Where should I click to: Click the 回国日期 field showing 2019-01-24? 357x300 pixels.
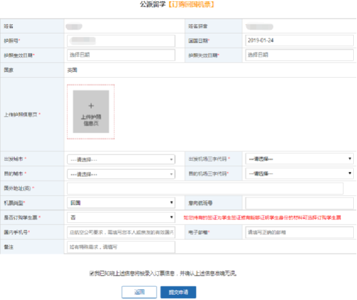click(299, 41)
